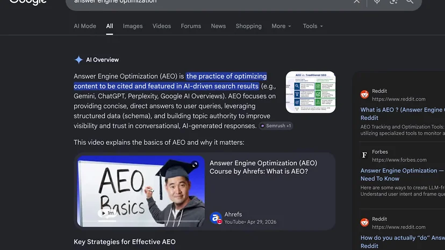
Task: Open the AEO vs Traditional SEO image thumbnail
Action: [x=311, y=92]
